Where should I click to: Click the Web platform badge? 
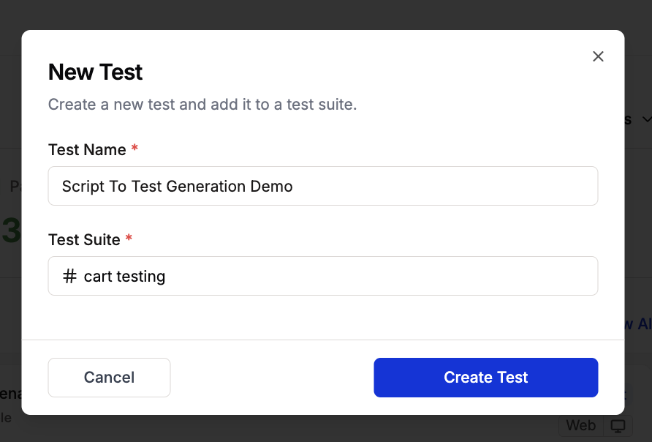coord(580,426)
